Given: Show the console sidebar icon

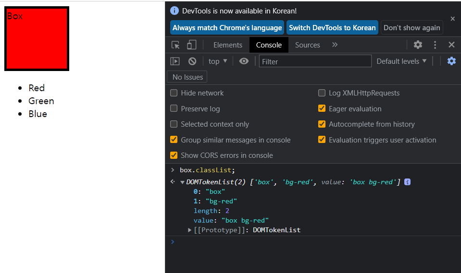Looking at the screenshot, I should [x=175, y=61].
